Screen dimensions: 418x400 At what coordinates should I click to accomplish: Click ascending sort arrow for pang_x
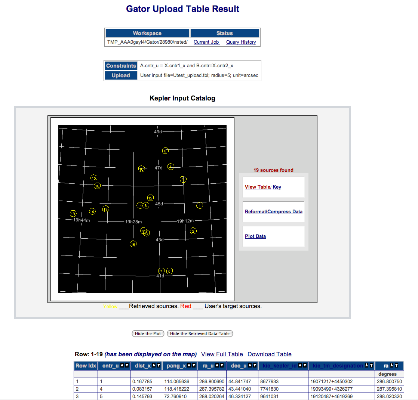(189, 366)
